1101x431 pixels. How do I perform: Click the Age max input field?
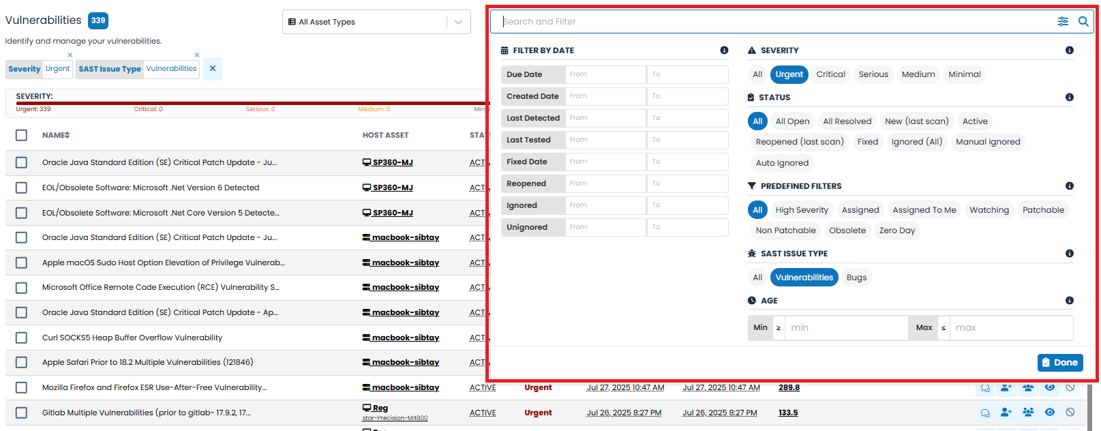(1011, 328)
